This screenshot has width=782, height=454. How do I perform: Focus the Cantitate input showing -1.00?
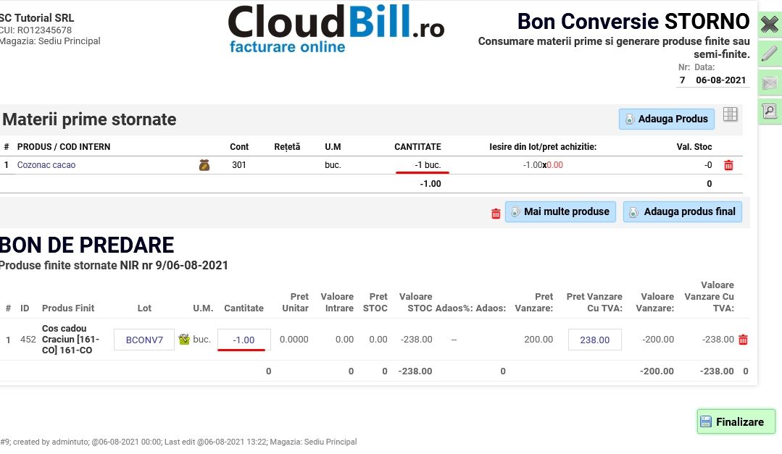[x=244, y=340]
